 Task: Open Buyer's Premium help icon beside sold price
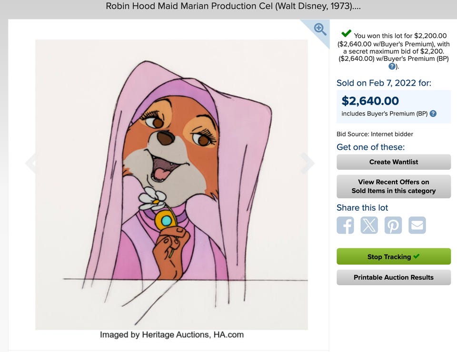pyautogui.click(x=433, y=114)
